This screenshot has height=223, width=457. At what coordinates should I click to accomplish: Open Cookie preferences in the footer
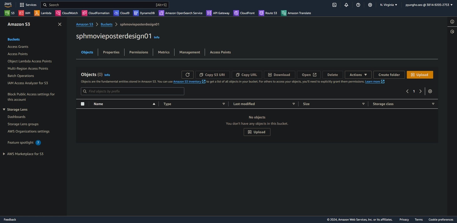(x=441, y=220)
